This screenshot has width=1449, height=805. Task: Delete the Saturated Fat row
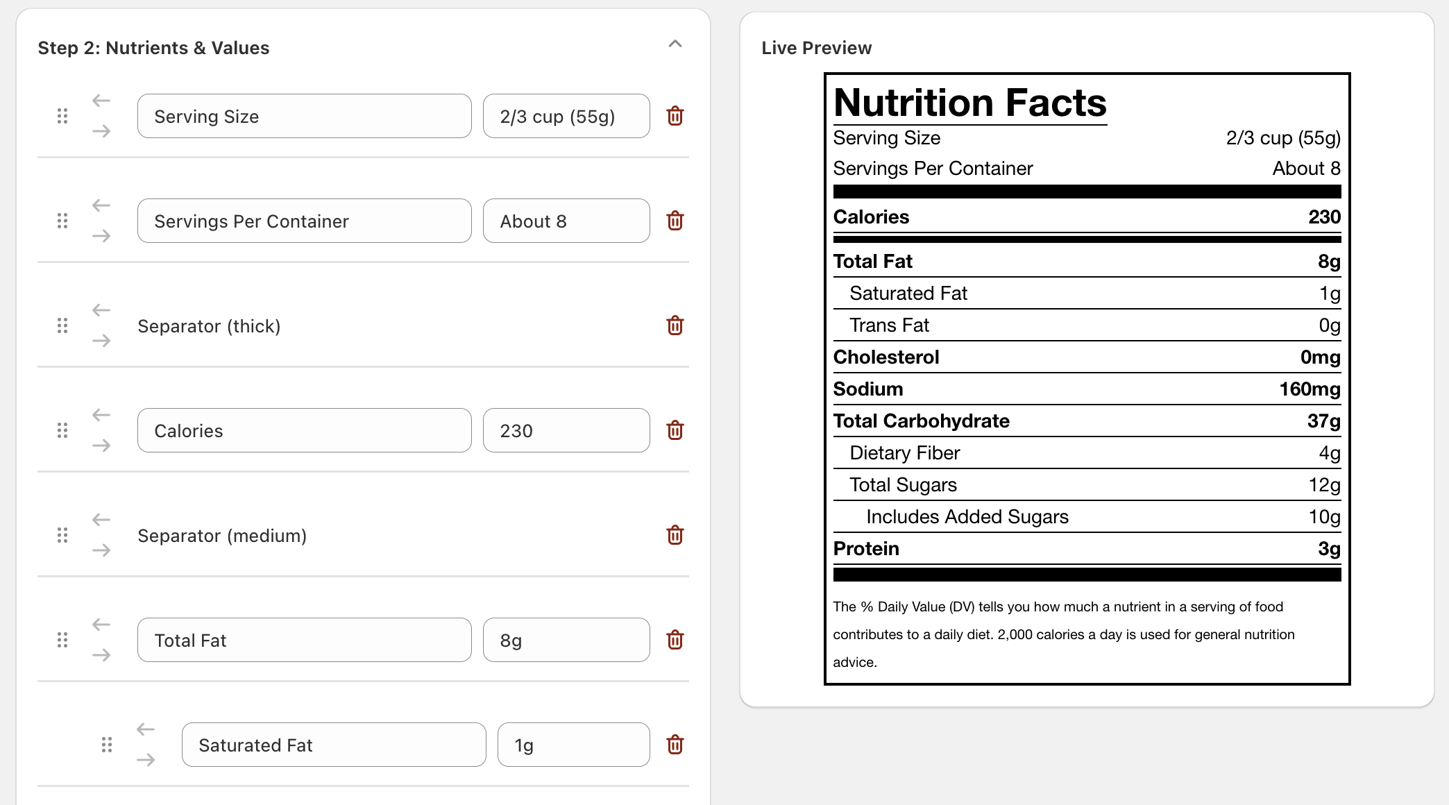coord(674,745)
